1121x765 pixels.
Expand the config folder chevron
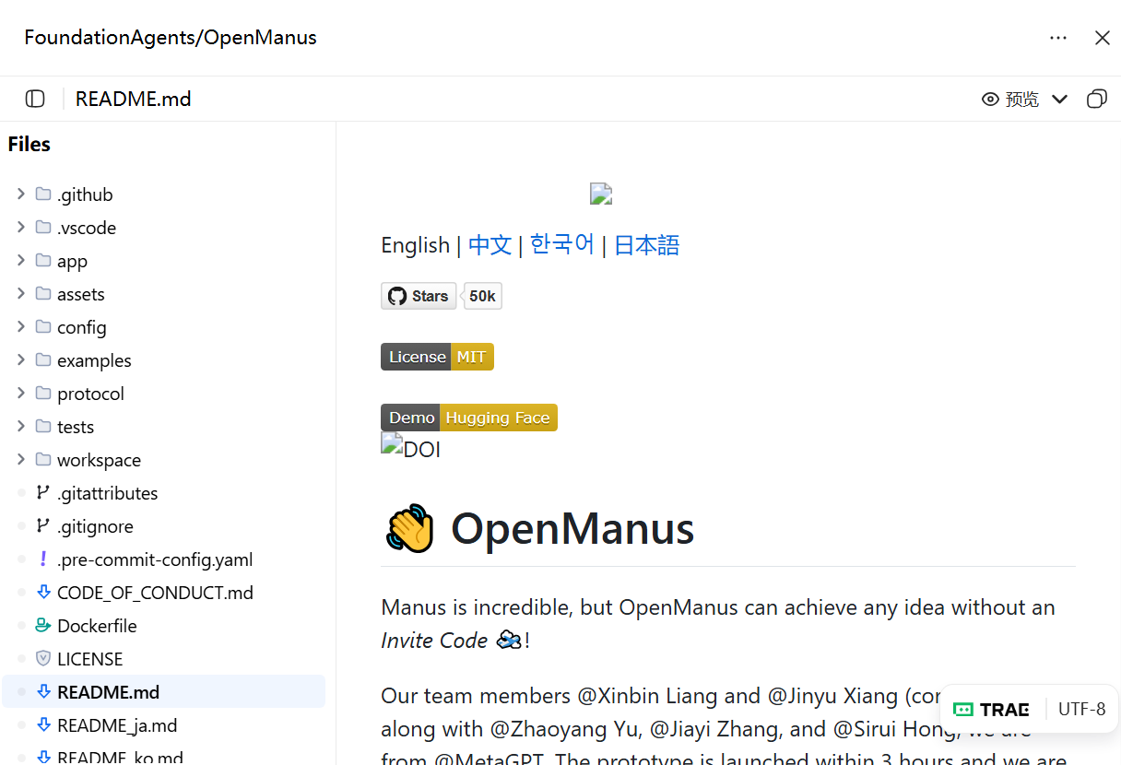pos(21,327)
